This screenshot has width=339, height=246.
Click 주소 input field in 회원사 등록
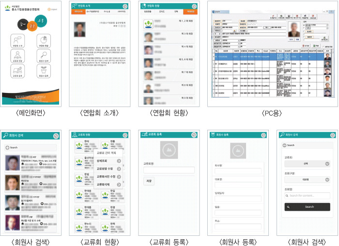(238, 227)
